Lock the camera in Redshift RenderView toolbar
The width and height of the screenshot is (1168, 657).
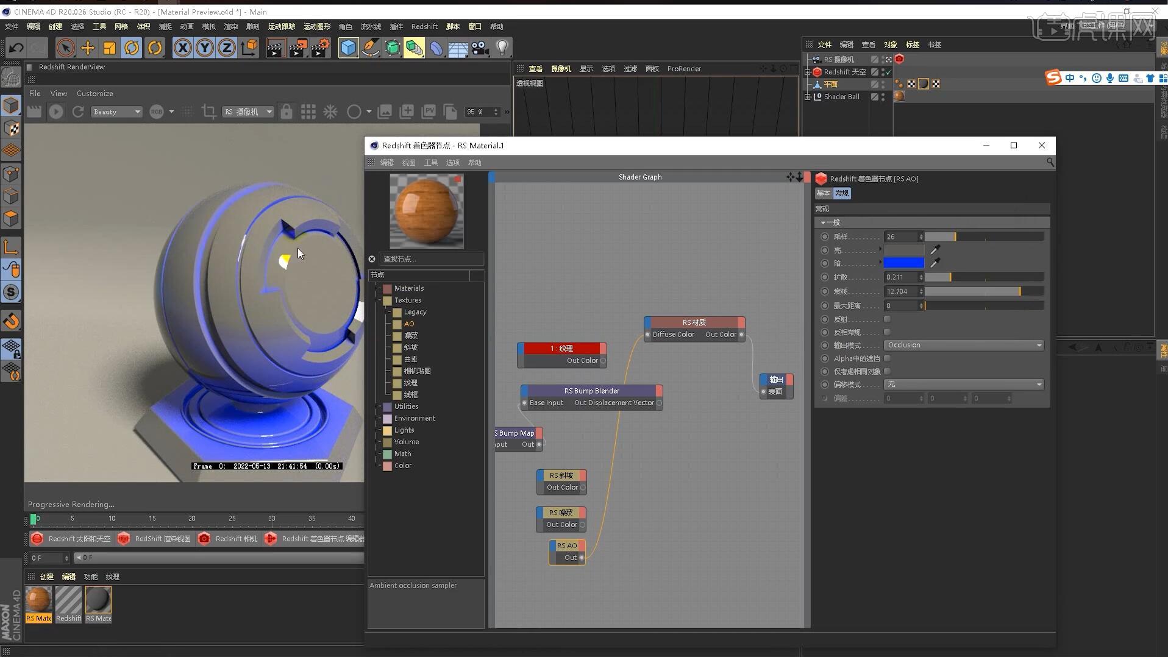[x=286, y=112]
